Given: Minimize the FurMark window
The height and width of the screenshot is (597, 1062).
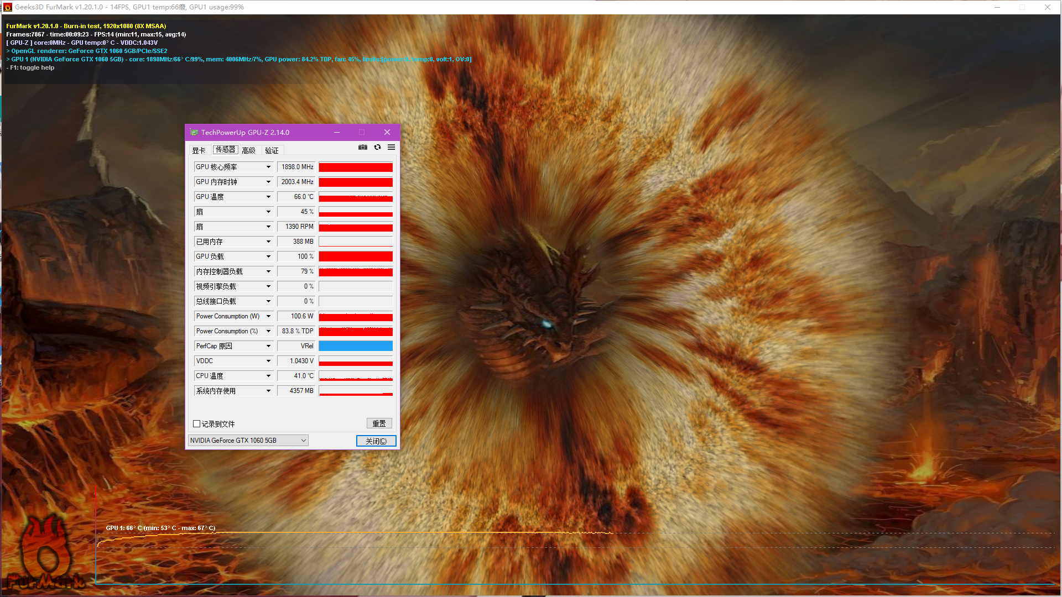Looking at the screenshot, I should (997, 7).
